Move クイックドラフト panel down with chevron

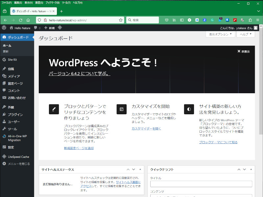point(244,169)
